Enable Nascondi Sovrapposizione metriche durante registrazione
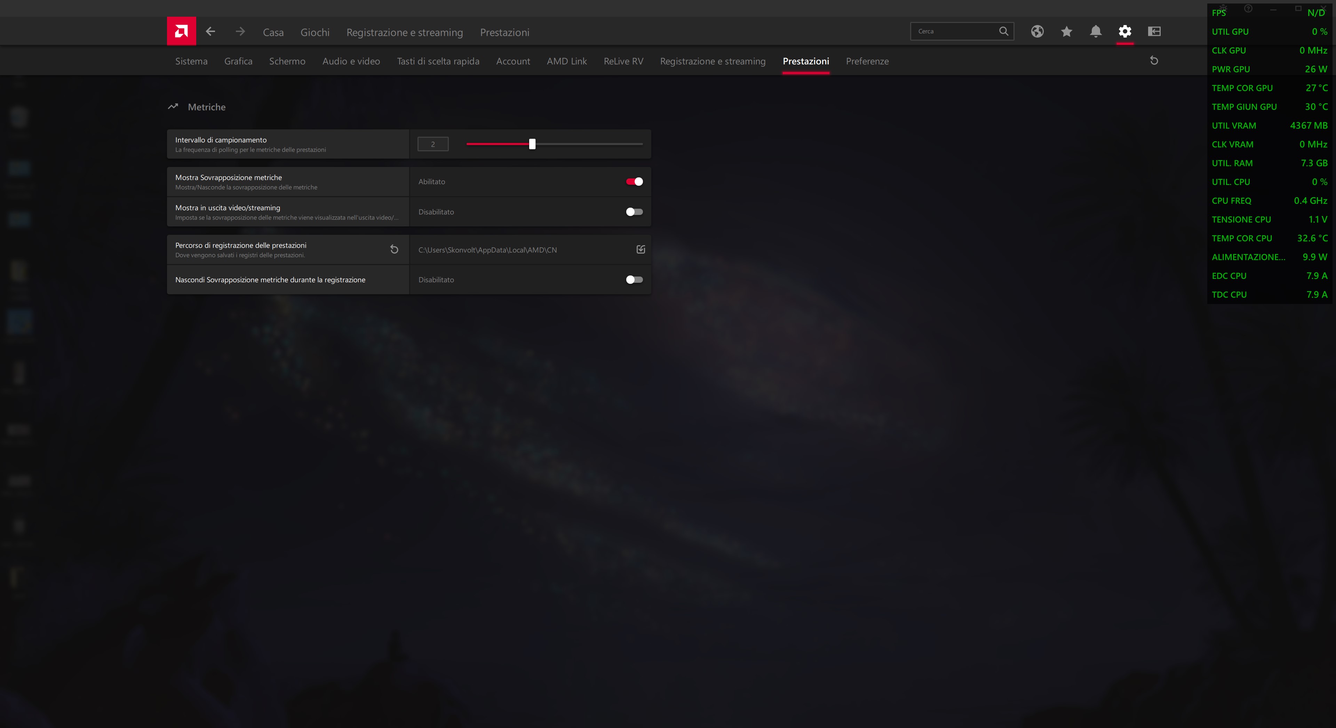The image size is (1336, 728). coord(634,280)
